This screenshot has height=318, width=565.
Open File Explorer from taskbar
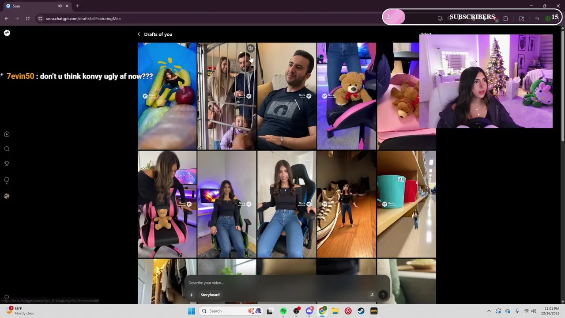coord(335,311)
